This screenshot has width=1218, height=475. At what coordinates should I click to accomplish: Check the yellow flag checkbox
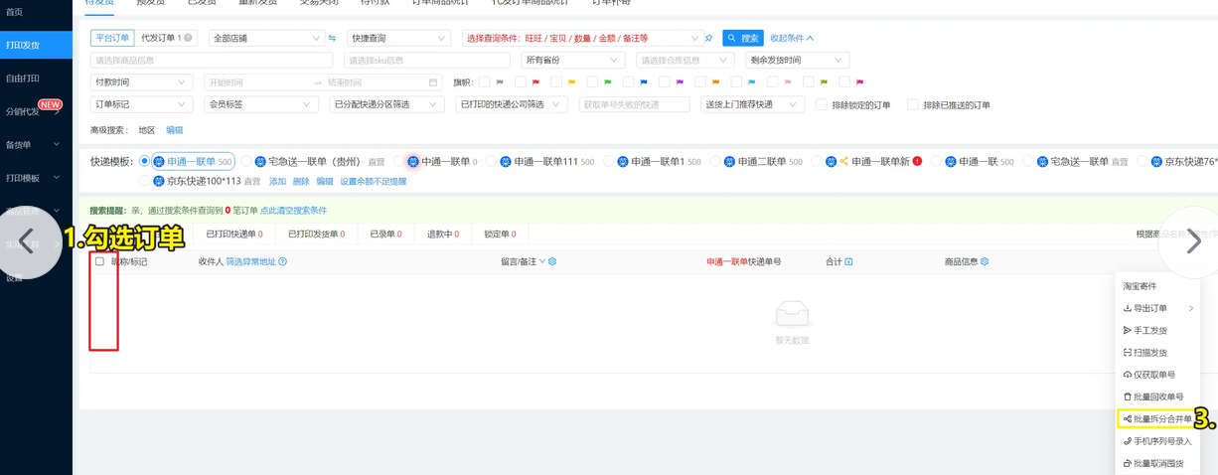click(556, 82)
